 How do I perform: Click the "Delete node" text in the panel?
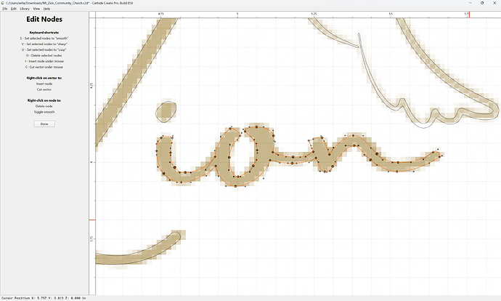point(44,106)
